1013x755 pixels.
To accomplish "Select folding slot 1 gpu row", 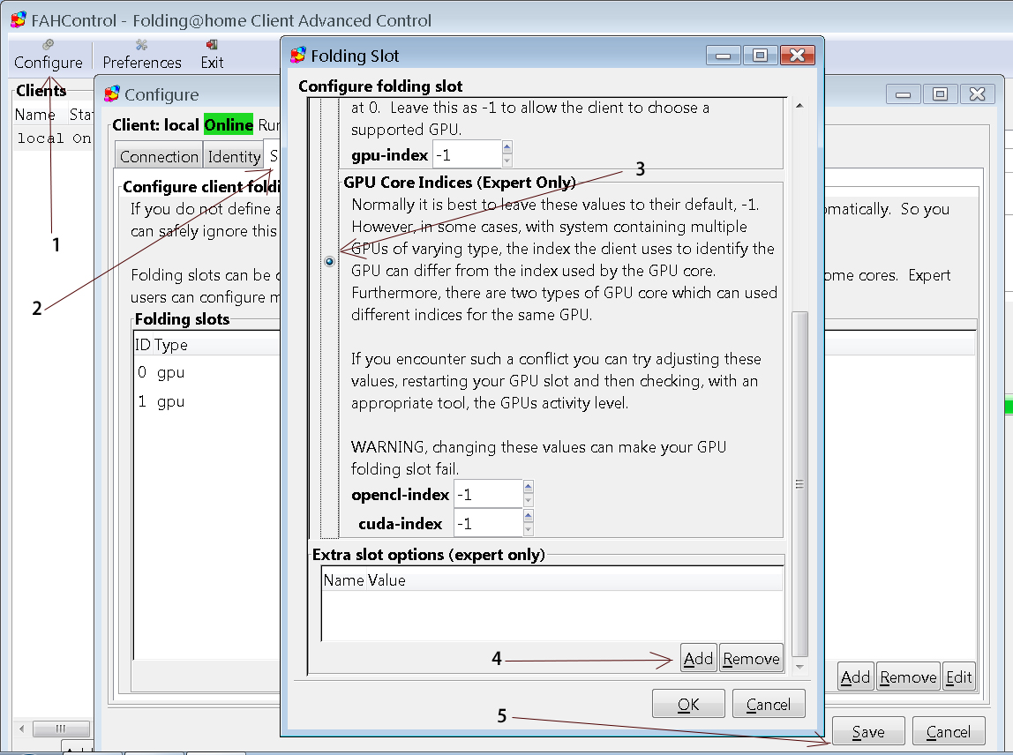I will tap(206, 401).
